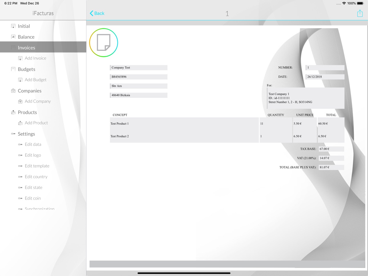This screenshot has width=368, height=276.
Task: Click the TAX BASE value 67.00 €
Action: (x=331, y=149)
